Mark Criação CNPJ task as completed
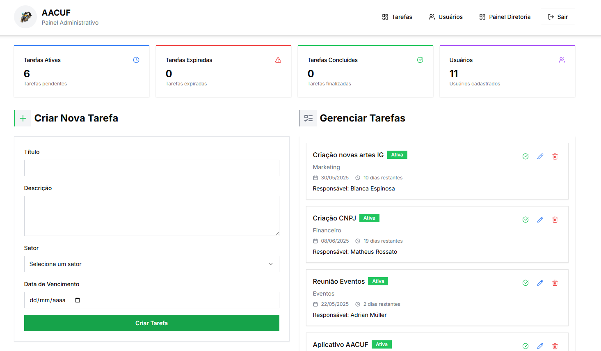Image resolution: width=601 pixels, height=351 pixels. coord(526,220)
